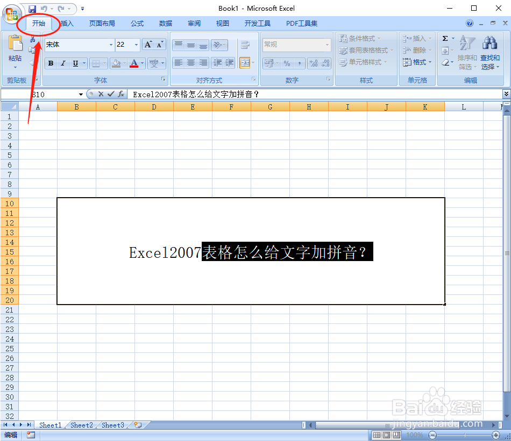Open the 格式 cells format dropdown
The width and height of the screenshot is (511, 441).
click(417, 62)
